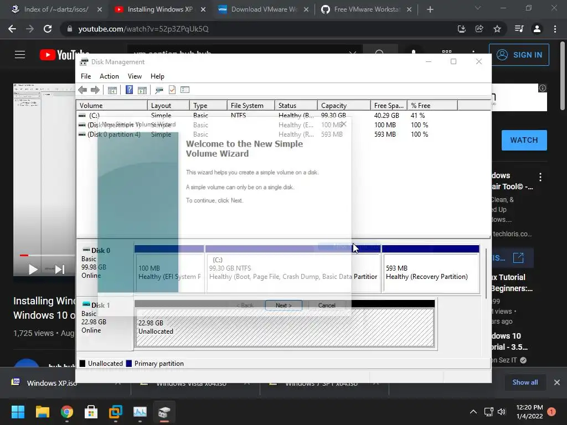Open the Chrome profile icon

pyautogui.click(x=537, y=29)
